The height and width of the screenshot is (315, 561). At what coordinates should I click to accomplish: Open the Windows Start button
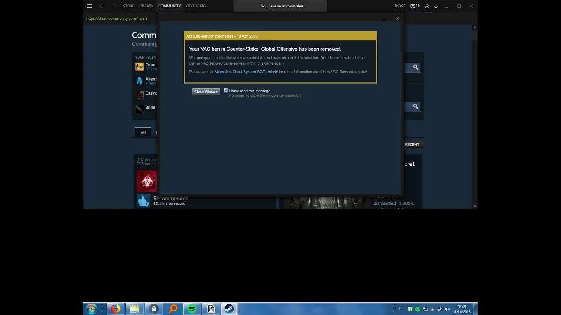92,309
